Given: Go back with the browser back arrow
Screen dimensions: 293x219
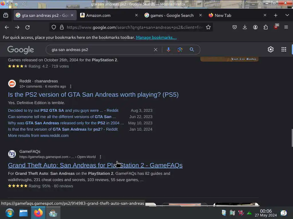Looking at the screenshot, I should click(7, 27).
